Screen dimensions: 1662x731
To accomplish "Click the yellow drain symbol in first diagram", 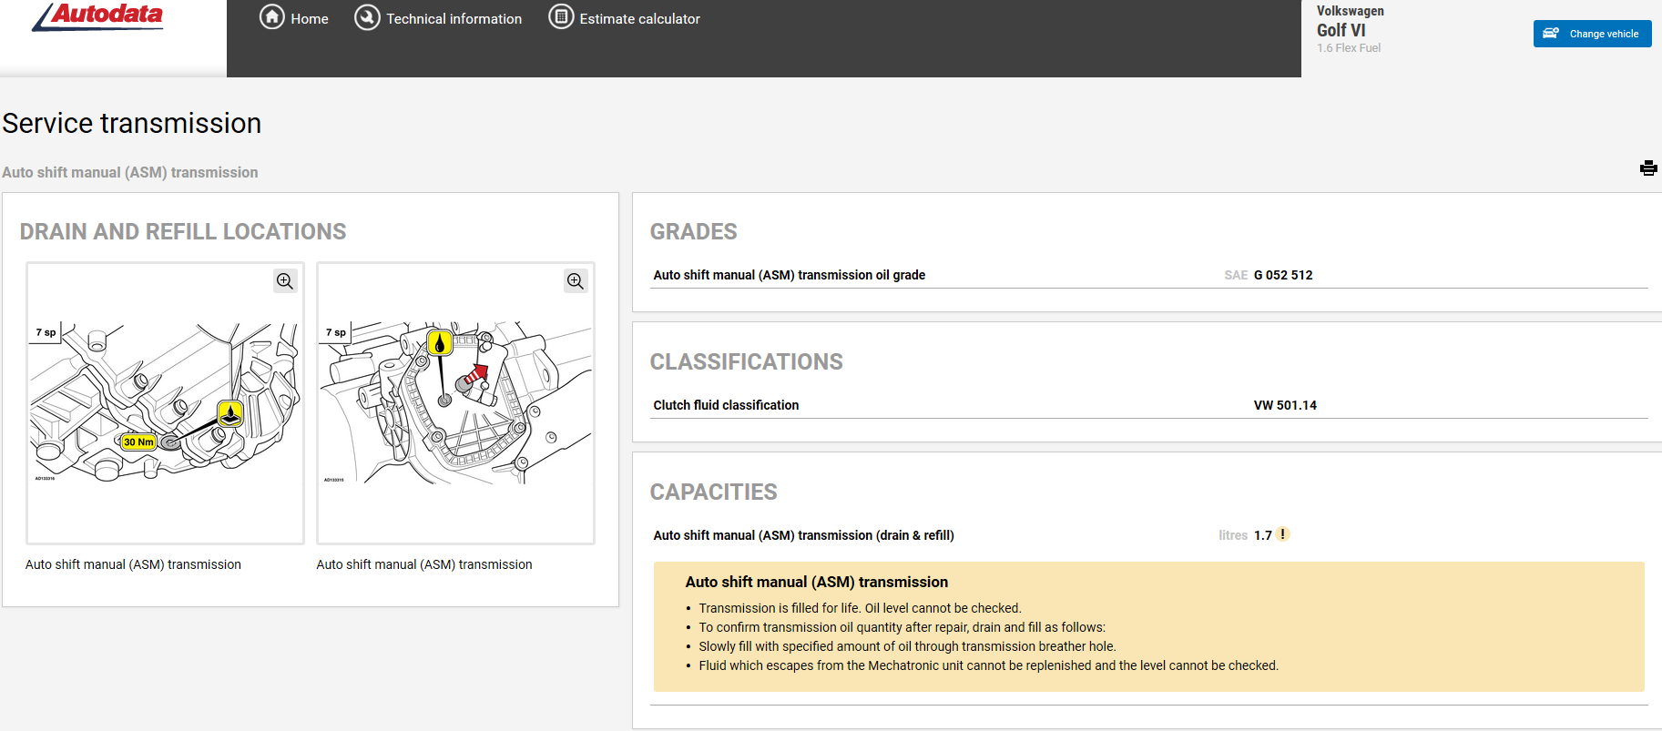I will (x=230, y=414).
